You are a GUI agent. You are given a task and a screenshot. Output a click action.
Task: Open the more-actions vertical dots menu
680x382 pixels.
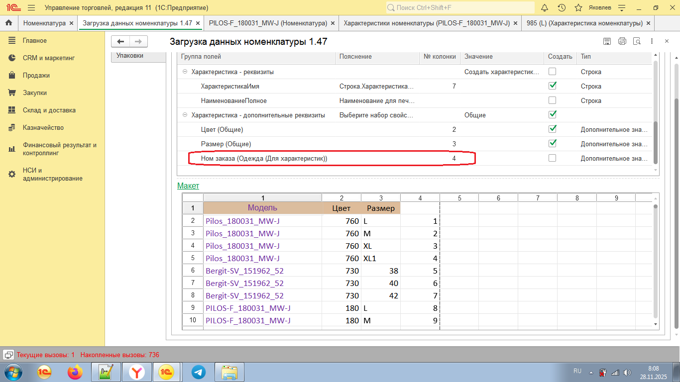(652, 41)
